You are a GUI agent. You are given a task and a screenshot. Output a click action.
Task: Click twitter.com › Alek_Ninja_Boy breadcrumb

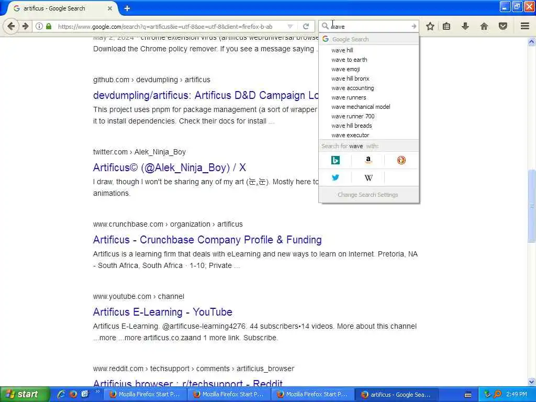(x=139, y=152)
